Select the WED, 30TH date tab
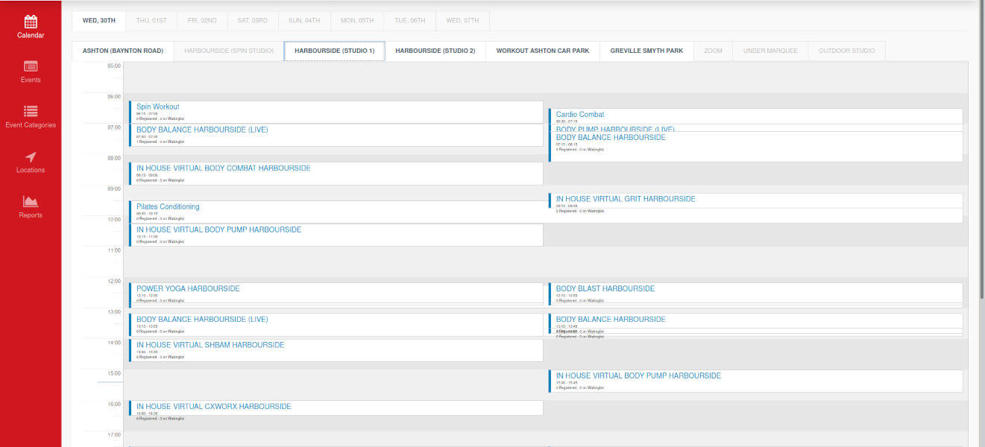 click(x=99, y=21)
